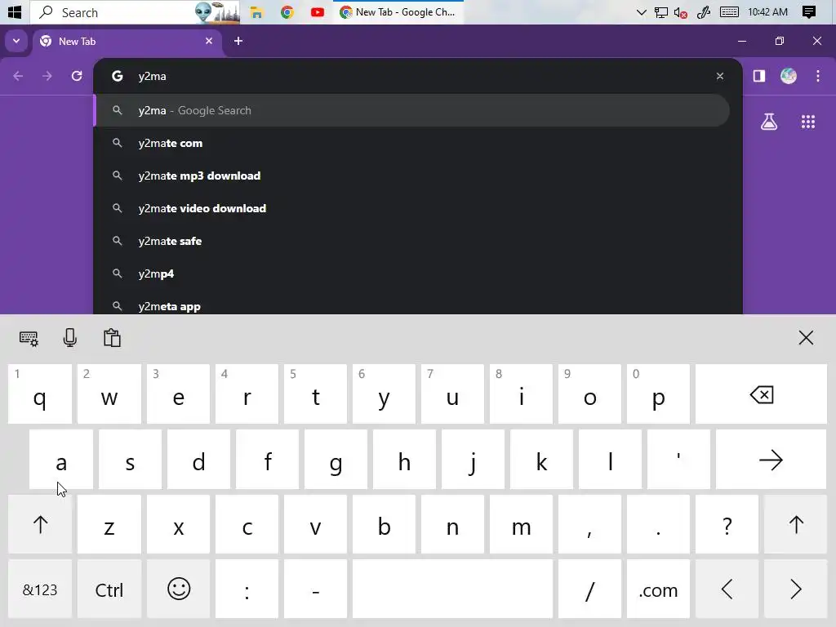The image size is (836, 627).
Task: Tap the right Shift key
Action: [795, 525]
